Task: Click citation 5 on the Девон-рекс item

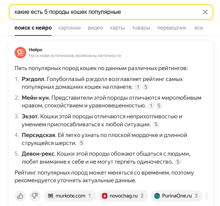Action: tap(178, 162)
